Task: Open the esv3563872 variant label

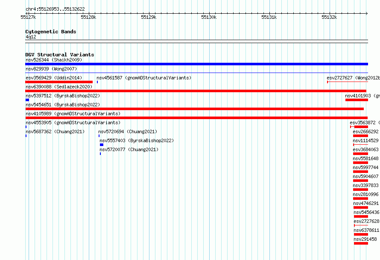Action: point(365,123)
